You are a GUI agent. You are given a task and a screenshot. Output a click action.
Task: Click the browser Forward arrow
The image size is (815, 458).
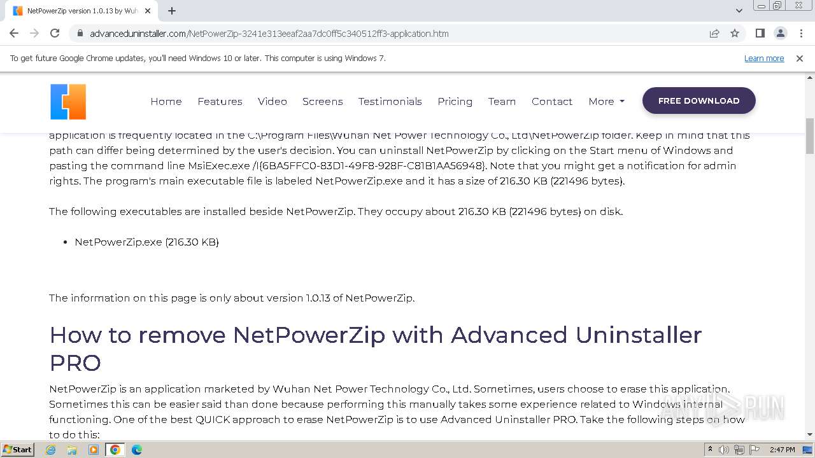click(34, 33)
